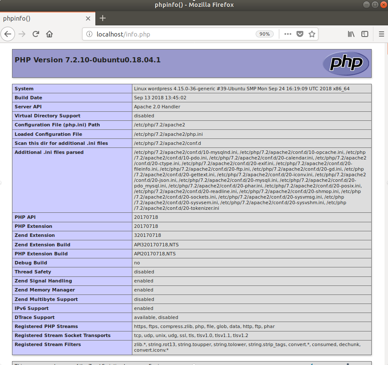Click the Apache 2.0 Handler value

coord(157,107)
